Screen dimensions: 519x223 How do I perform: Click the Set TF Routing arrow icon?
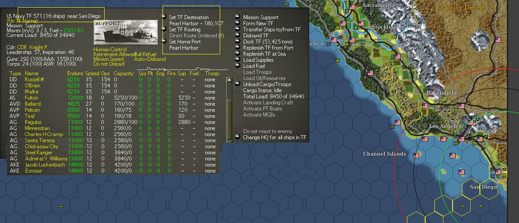(163, 29)
